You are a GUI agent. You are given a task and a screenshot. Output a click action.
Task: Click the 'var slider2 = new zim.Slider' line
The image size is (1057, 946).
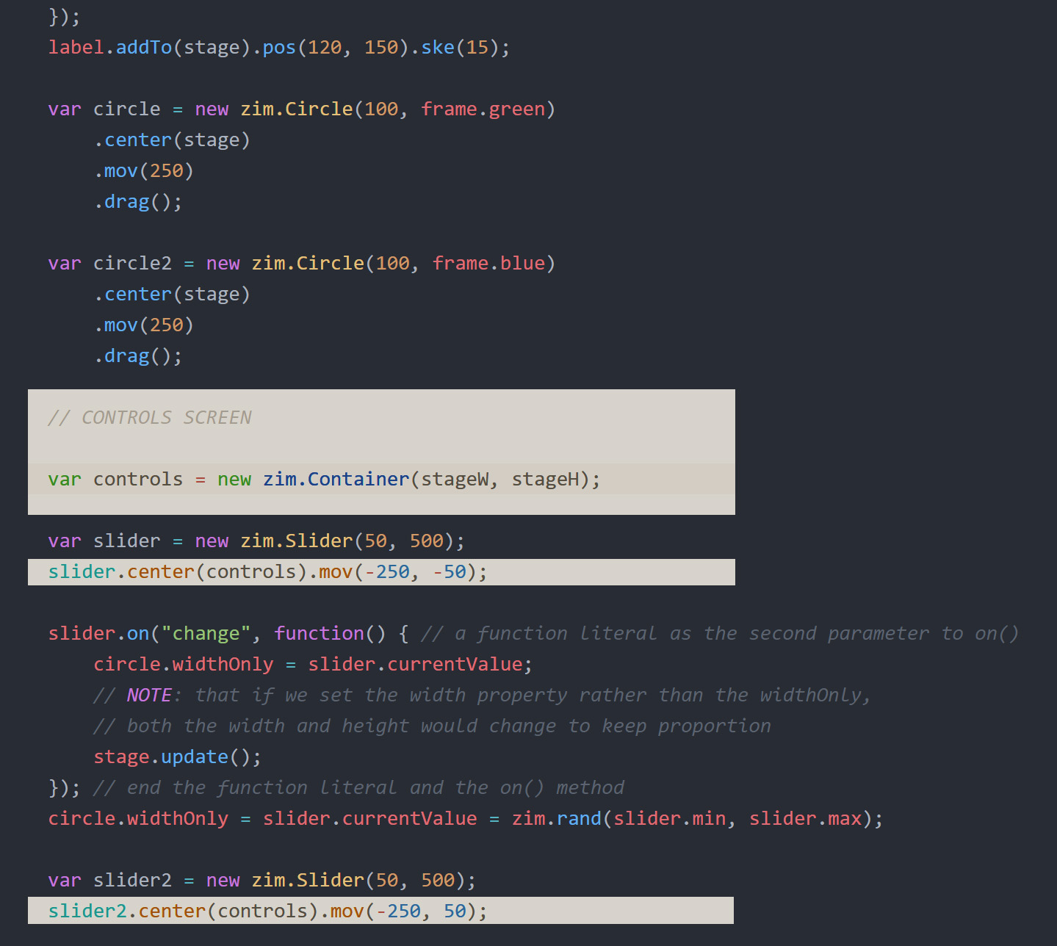(262, 881)
